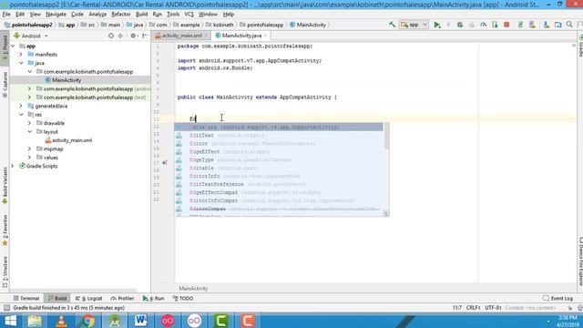Image resolution: width=583 pixels, height=328 pixels.
Task: Open the Project Structure icon
Action: coord(557,25)
